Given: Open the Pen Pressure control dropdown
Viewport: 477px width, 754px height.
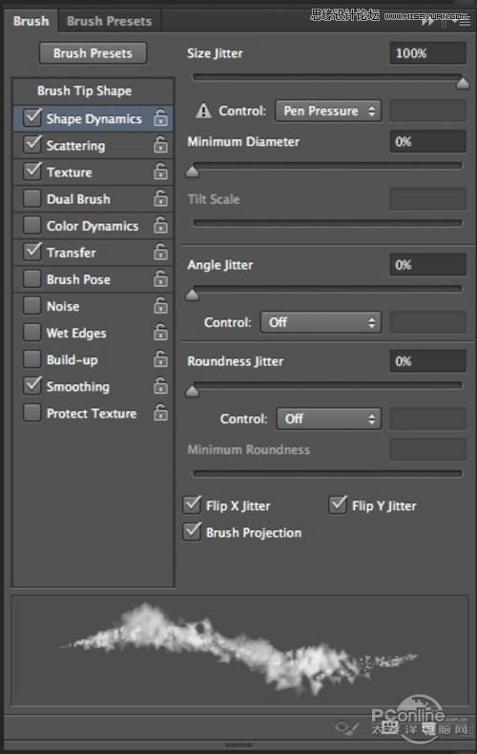Looking at the screenshot, I should click(x=328, y=112).
